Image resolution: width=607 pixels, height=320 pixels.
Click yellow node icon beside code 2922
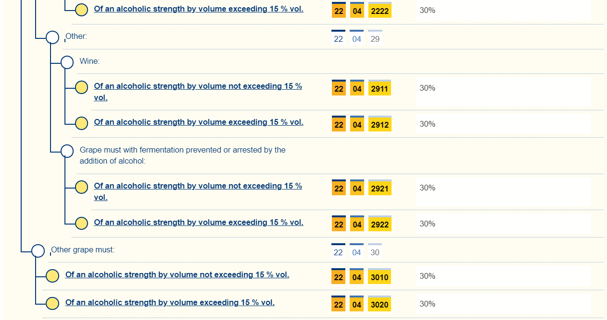(82, 223)
